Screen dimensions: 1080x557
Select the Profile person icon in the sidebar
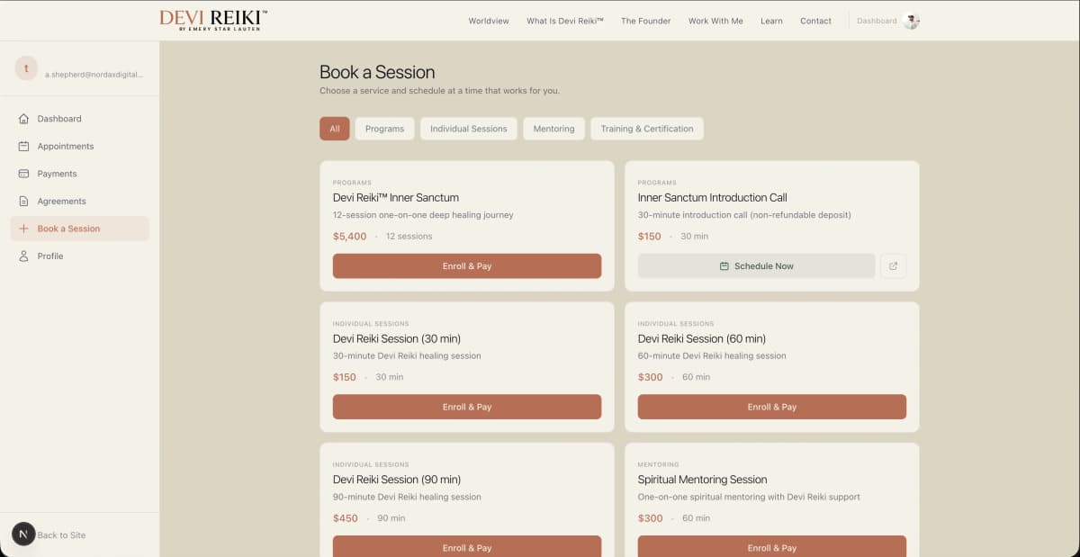pyautogui.click(x=22, y=256)
